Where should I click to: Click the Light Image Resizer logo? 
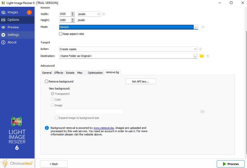tap(17, 122)
